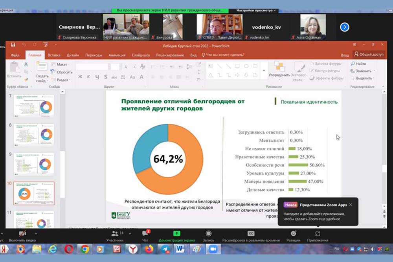Switch to the Вставка ribbon tab
This screenshot has width=393, height=262.
point(54,55)
